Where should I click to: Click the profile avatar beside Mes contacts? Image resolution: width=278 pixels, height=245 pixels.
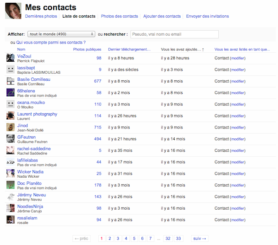coord(13,11)
